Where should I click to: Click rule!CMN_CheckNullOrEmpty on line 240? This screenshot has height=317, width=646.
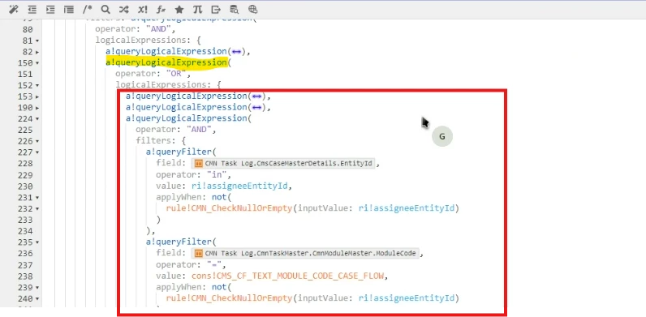pyautogui.click(x=229, y=298)
